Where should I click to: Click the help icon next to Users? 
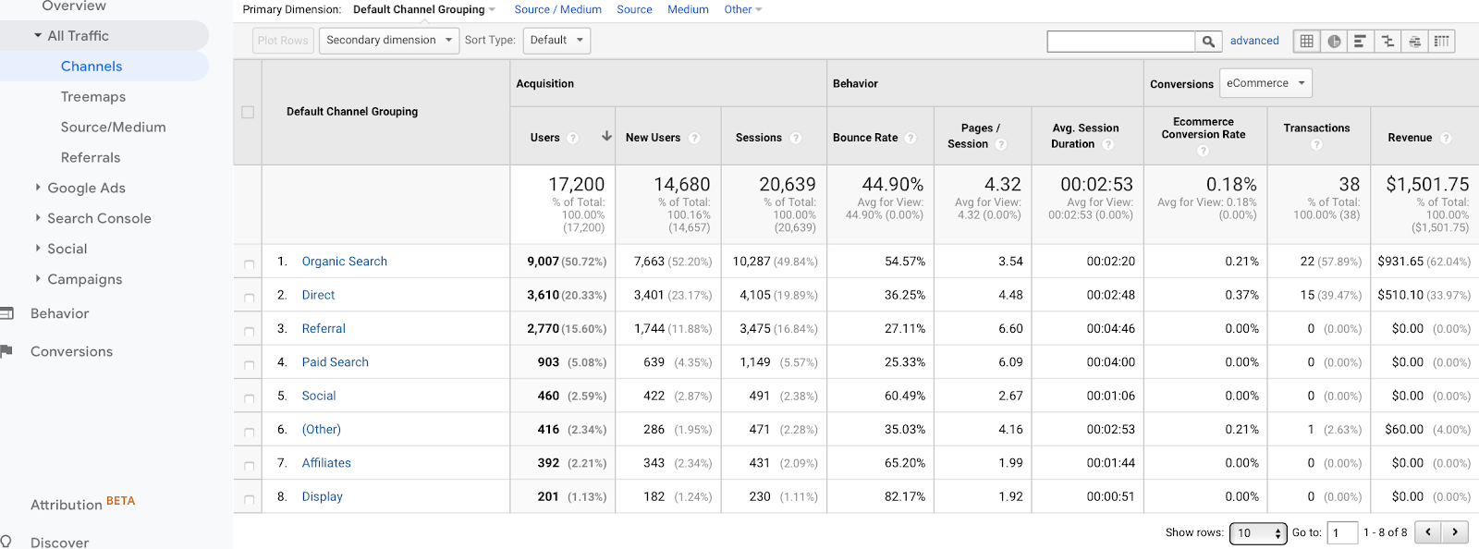[x=573, y=138]
